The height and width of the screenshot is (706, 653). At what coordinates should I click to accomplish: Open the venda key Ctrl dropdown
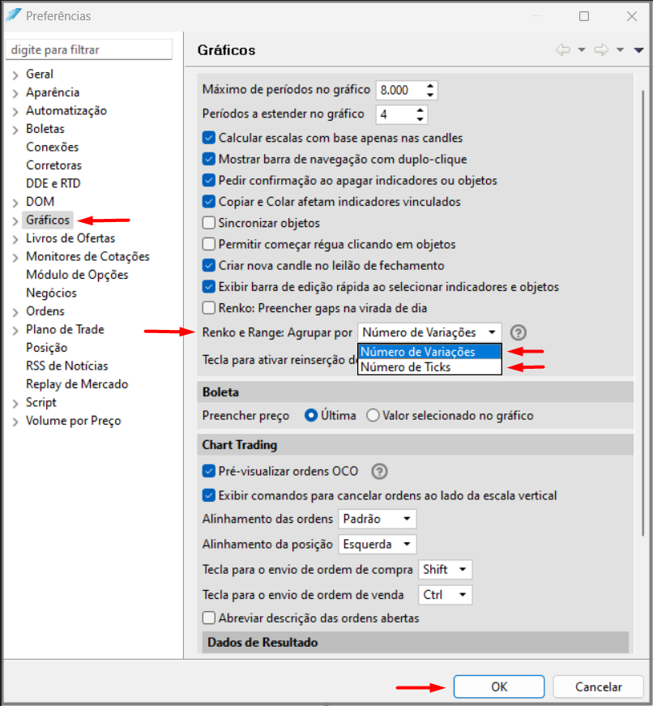(445, 595)
